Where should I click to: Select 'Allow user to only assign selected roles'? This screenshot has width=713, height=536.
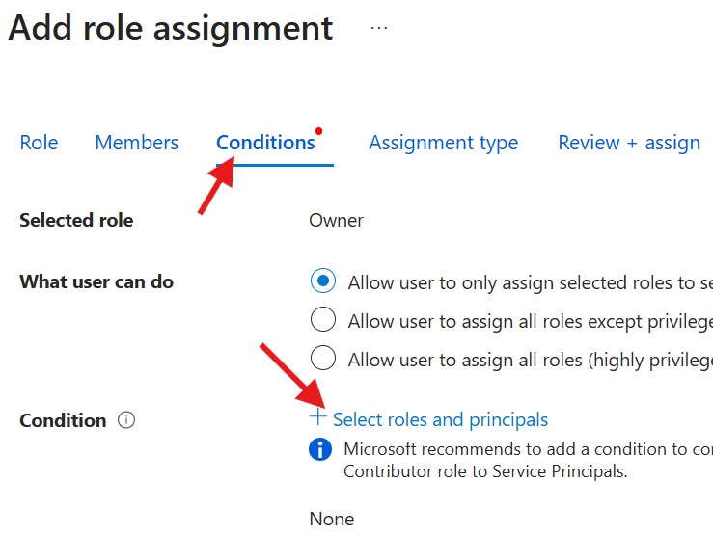click(x=323, y=282)
